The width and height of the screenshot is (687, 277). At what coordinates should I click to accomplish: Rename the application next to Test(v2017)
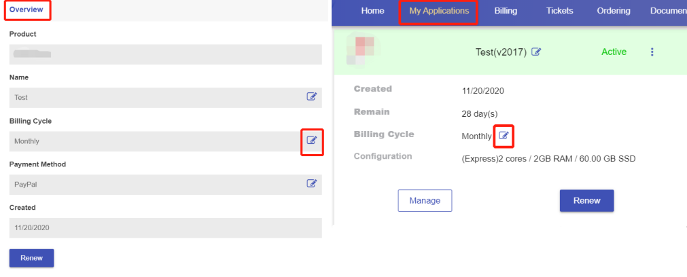(536, 52)
